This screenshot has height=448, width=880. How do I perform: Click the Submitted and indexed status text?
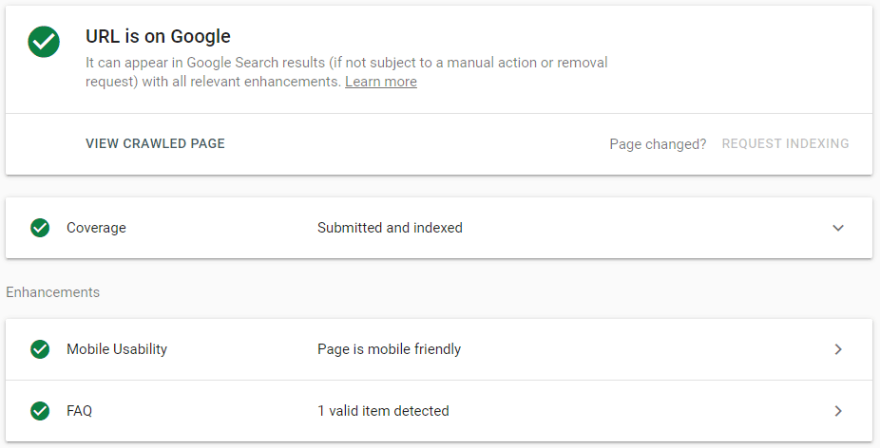point(390,228)
